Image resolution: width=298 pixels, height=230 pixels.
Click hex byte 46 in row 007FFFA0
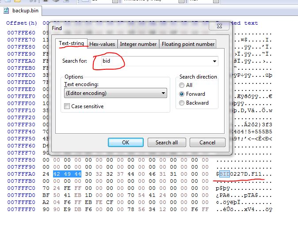coord(152,174)
